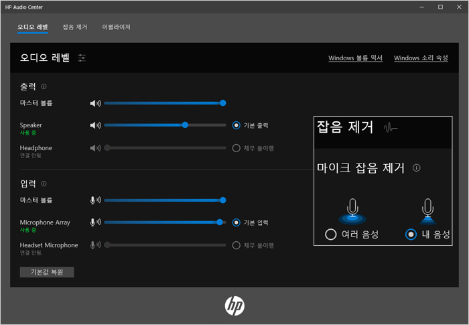The image size is (469, 325).
Task: Mute the output 마스터 볼륨 speaker icon
Action: [x=95, y=103]
